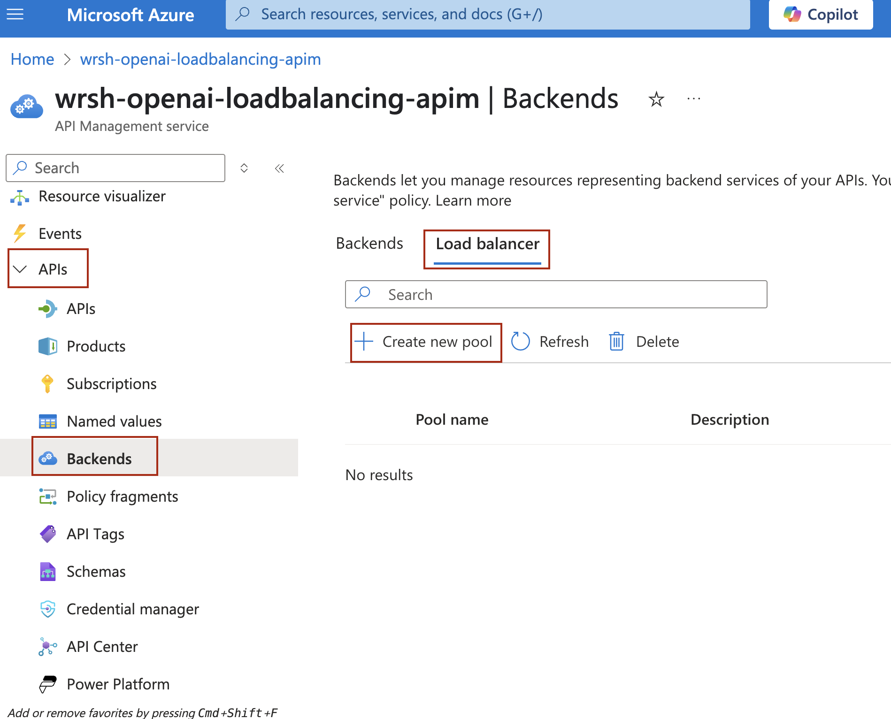Sort by the Pool name column header
Image resolution: width=891 pixels, height=719 pixels.
pyautogui.click(x=452, y=420)
